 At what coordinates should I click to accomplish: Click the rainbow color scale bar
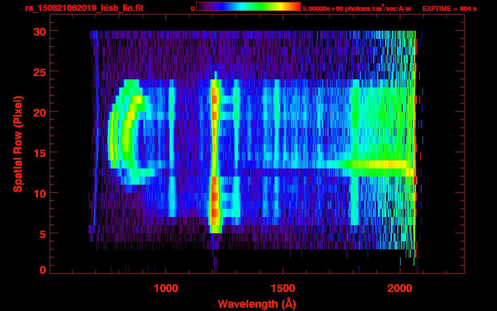click(x=248, y=6)
